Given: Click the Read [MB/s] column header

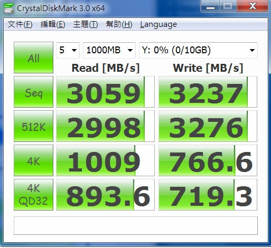Looking at the screenshot, I should 106,68.
